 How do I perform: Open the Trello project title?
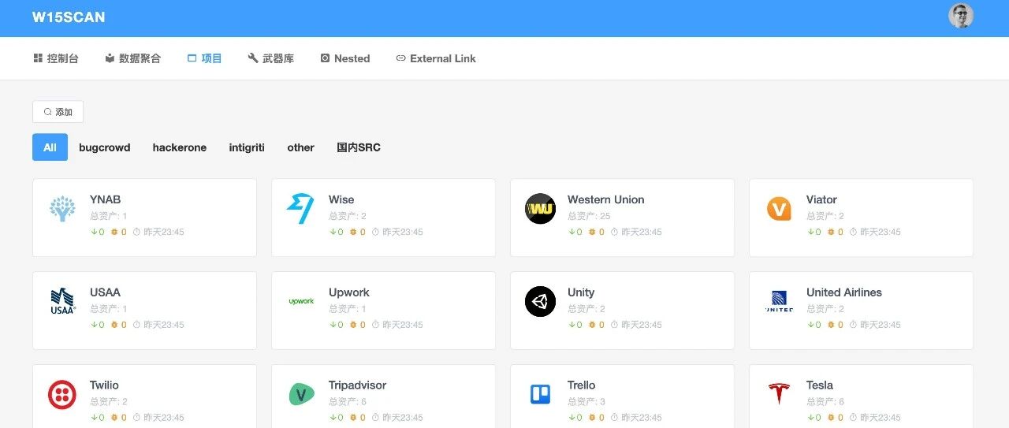coord(581,385)
